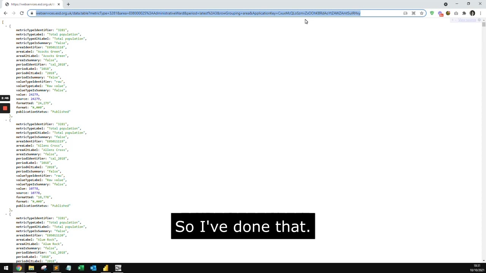486x273 pixels.
Task: Open the JSON viewer settings gear
Action: tap(479, 20)
